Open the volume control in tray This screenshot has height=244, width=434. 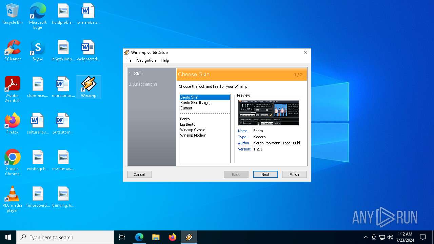390,237
